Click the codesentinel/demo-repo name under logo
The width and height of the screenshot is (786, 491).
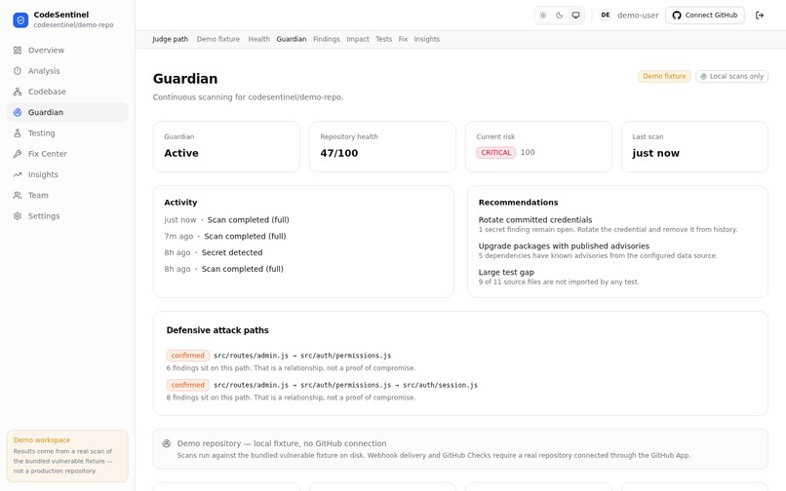74,25
